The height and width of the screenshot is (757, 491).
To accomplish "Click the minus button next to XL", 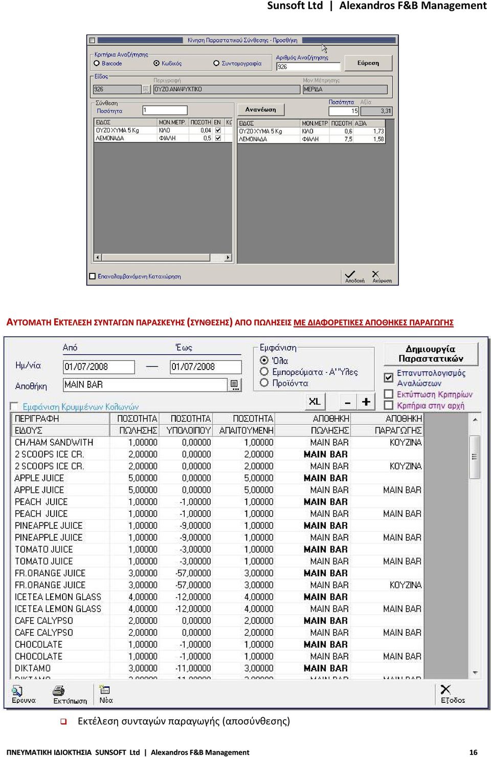I will click(x=348, y=402).
